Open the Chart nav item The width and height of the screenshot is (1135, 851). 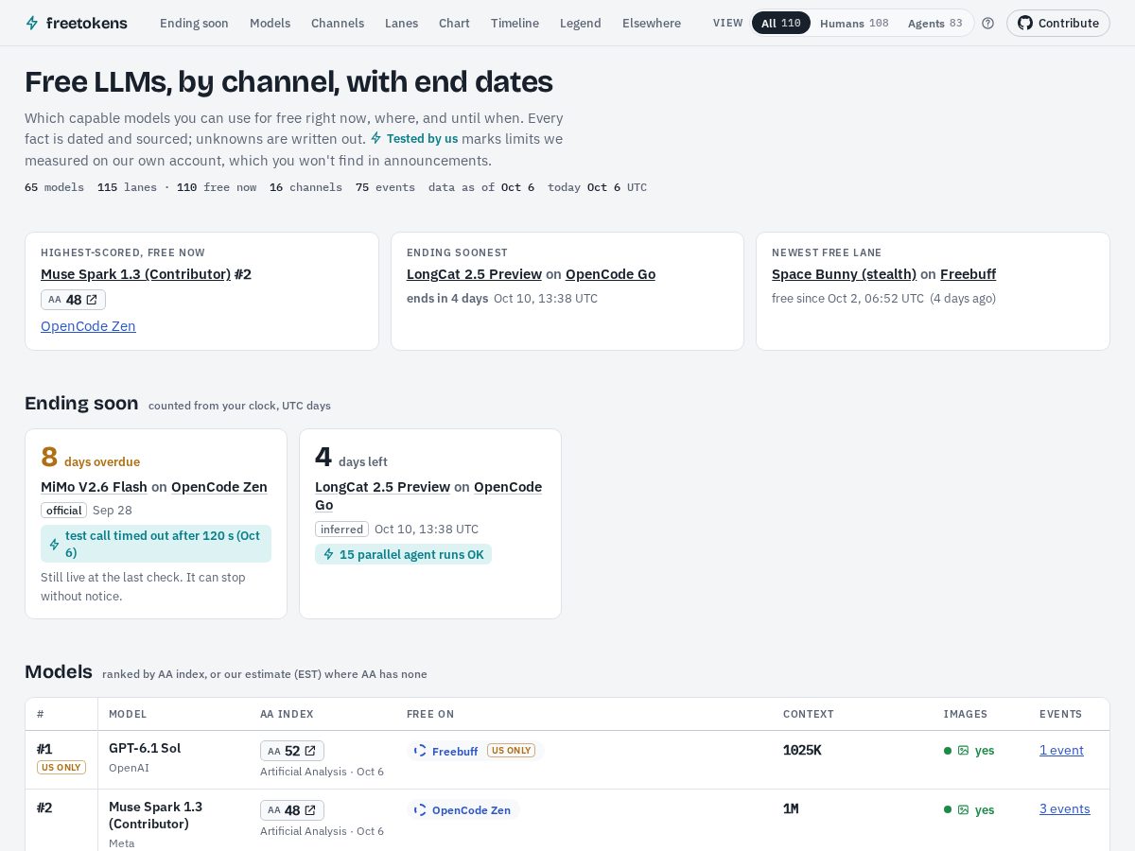click(454, 23)
